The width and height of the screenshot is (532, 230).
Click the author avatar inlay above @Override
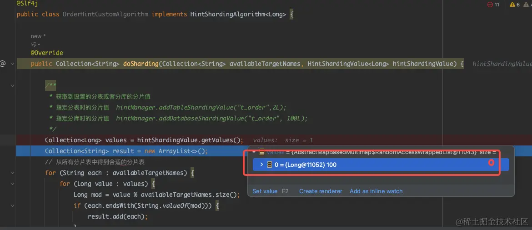tap(34, 45)
